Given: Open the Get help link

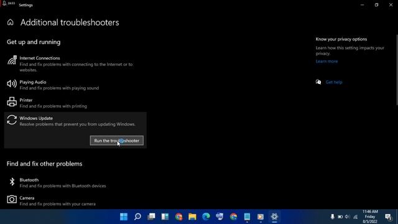Looking at the screenshot, I should [x=334, y=82].
